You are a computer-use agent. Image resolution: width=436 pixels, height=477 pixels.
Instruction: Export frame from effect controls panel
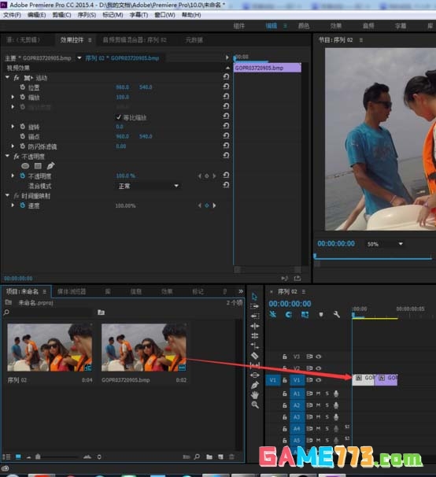coord(297,278)
